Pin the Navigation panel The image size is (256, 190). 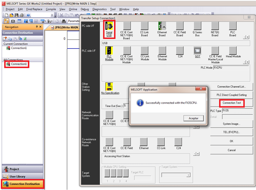click(37, 27)
